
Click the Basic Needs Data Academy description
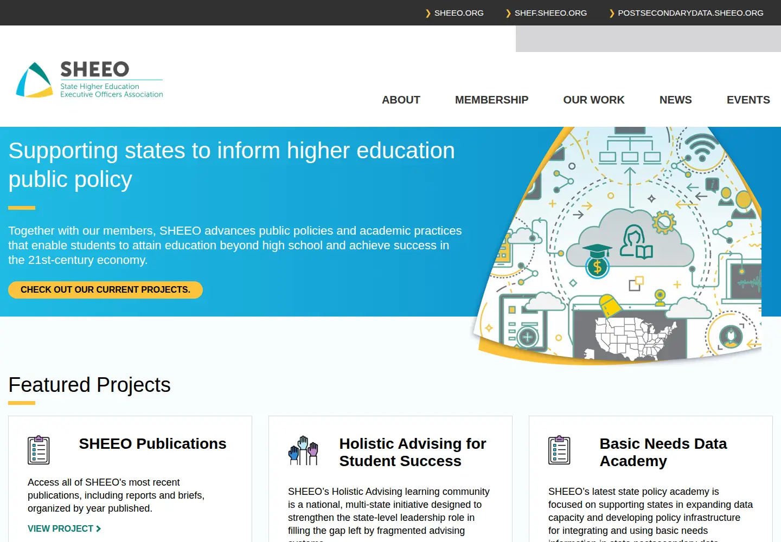[x=650, y=514]
